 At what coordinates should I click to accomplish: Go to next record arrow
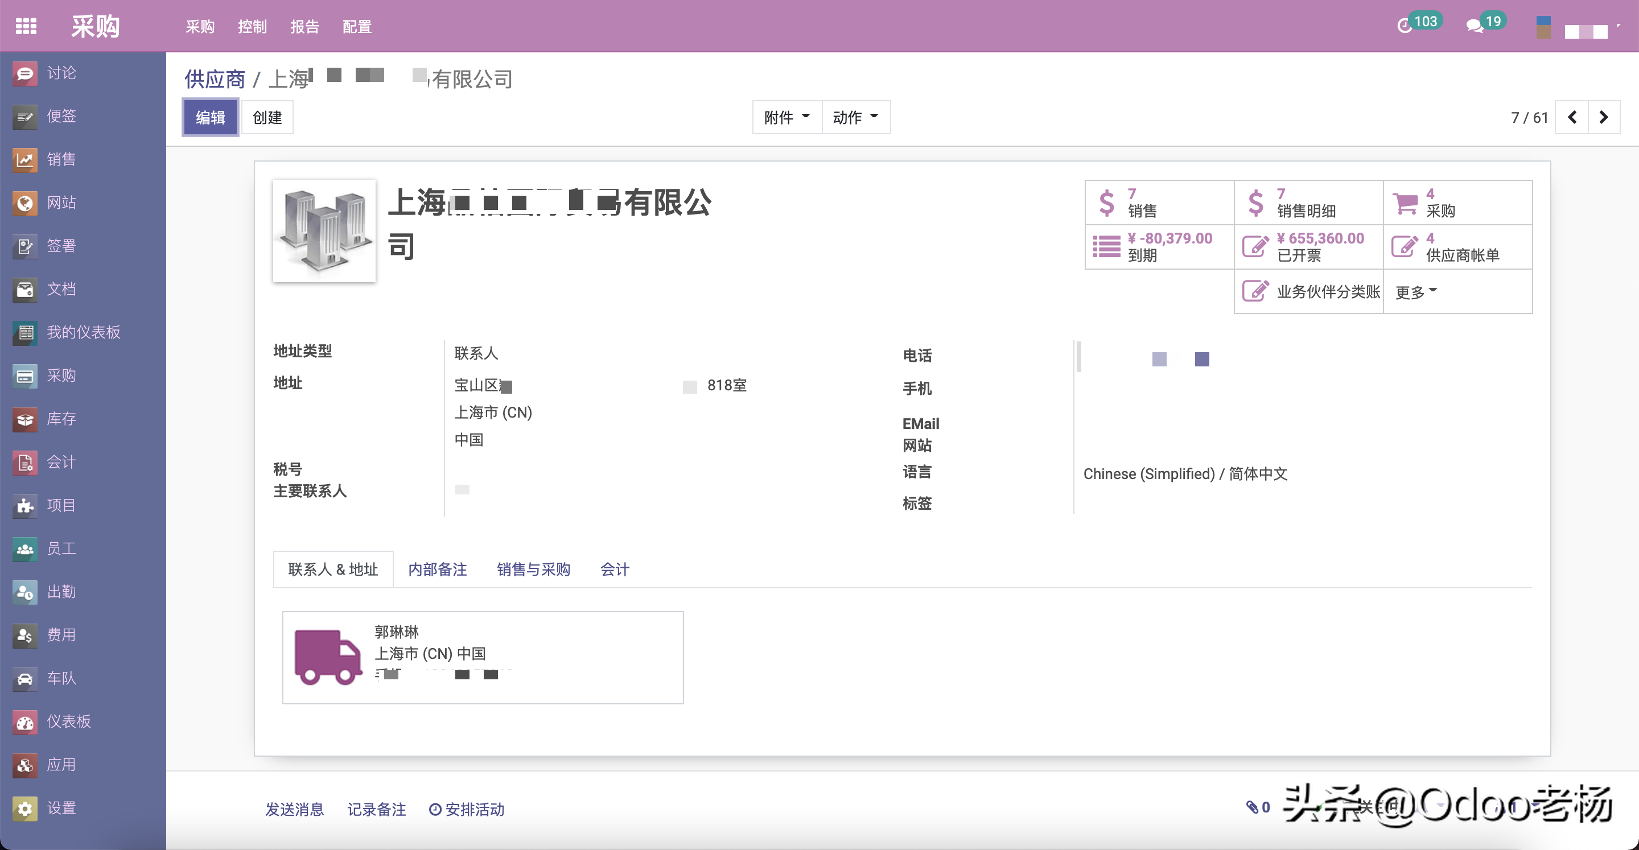click(x=1604, y=117)
